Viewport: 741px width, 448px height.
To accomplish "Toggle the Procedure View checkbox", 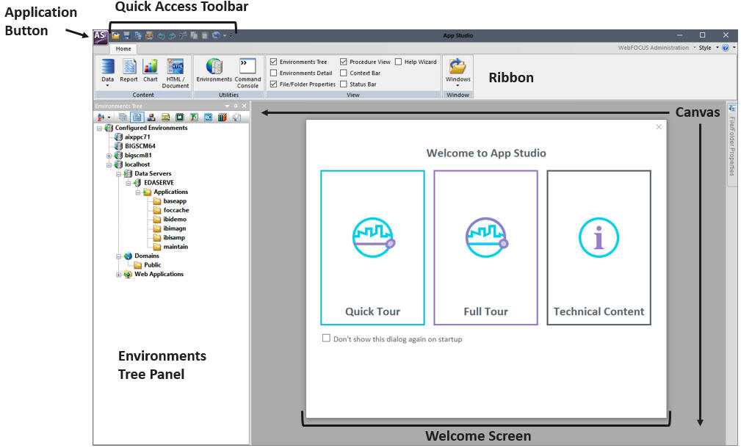I will [344, 62].
